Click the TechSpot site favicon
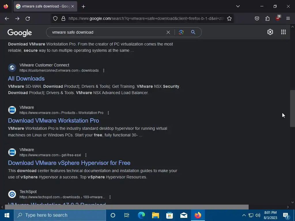This screenshot has width=295, height=221. [12, 194]
